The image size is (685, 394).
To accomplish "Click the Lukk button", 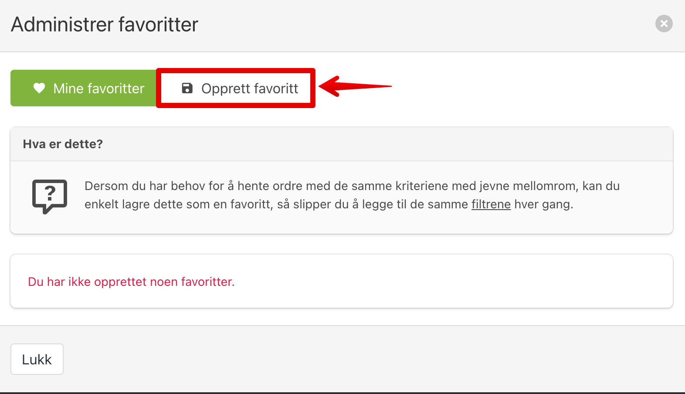I will (x=37, y=359).
